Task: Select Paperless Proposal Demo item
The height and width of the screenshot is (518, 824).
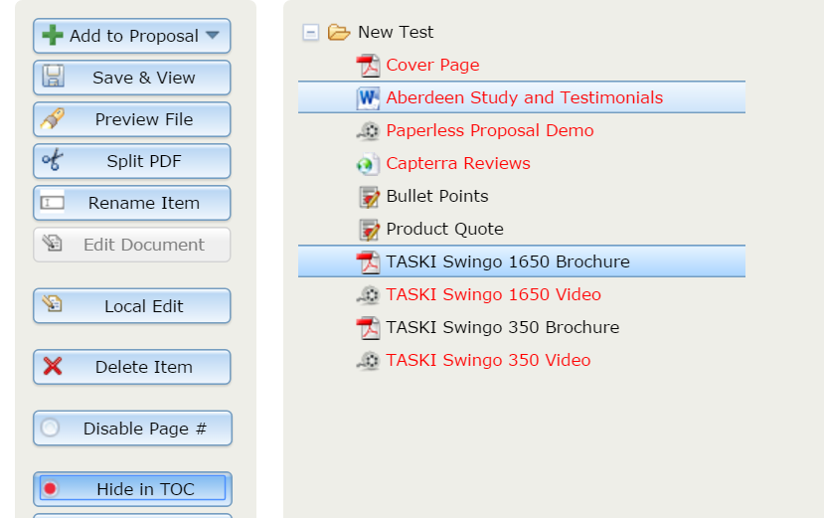Action: tap(490, 130)
